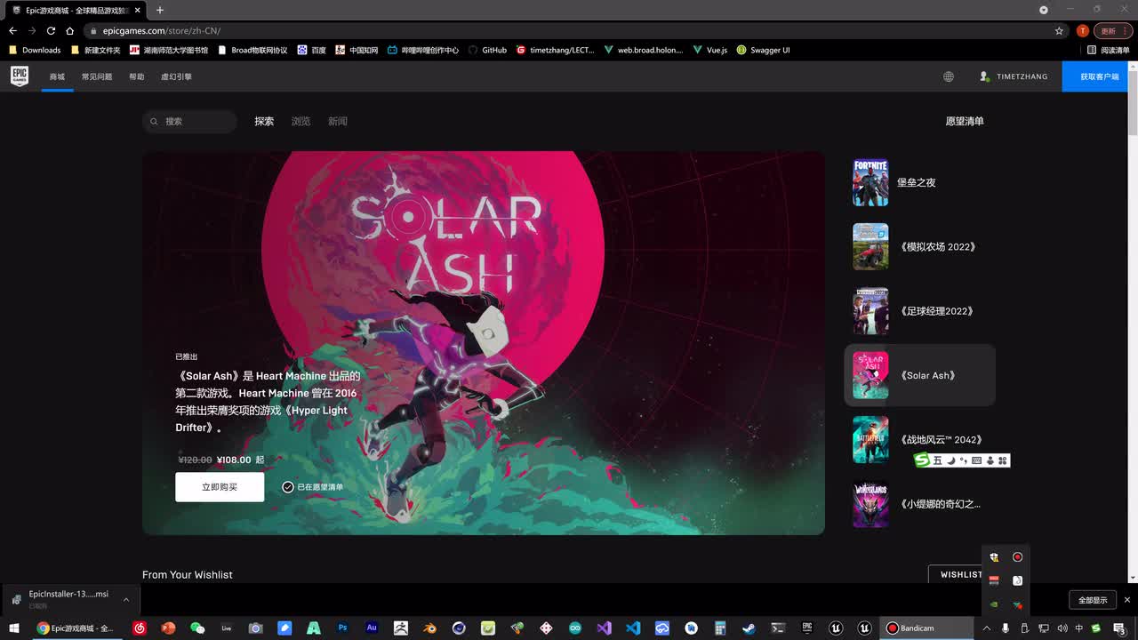
Task: Open NetEase Cloud Music from the taskbar
Action: tap(140, 628)
